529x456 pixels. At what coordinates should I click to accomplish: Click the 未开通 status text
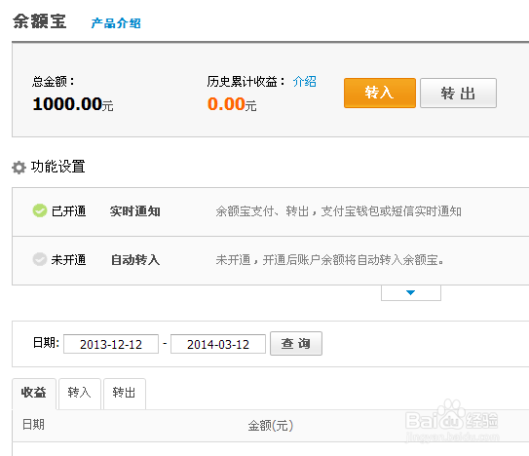pos(69,260)
